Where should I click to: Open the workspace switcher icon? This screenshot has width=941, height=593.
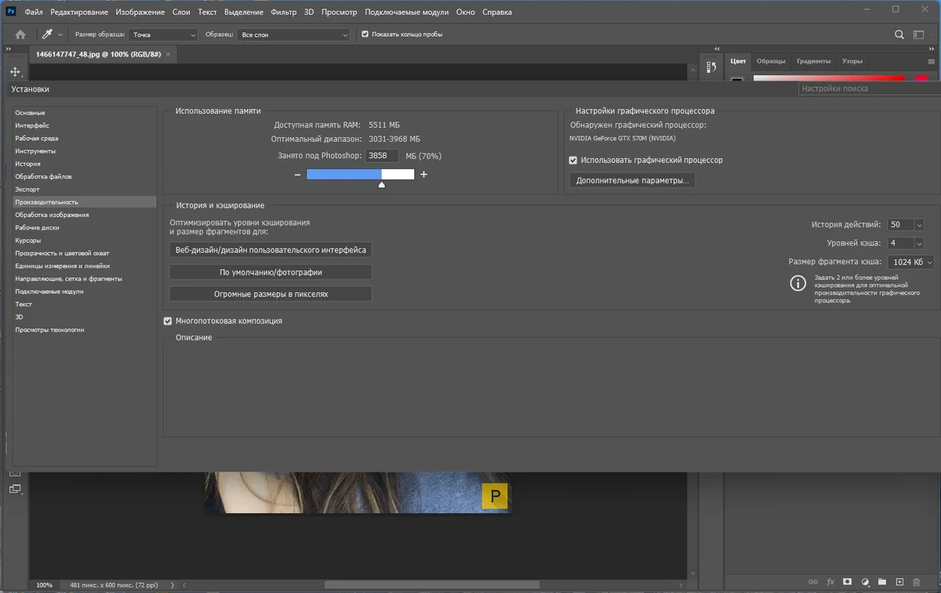(919, 34)
